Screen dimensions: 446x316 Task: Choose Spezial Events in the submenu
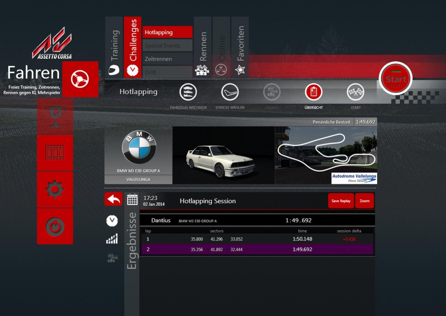pos(167,45)
